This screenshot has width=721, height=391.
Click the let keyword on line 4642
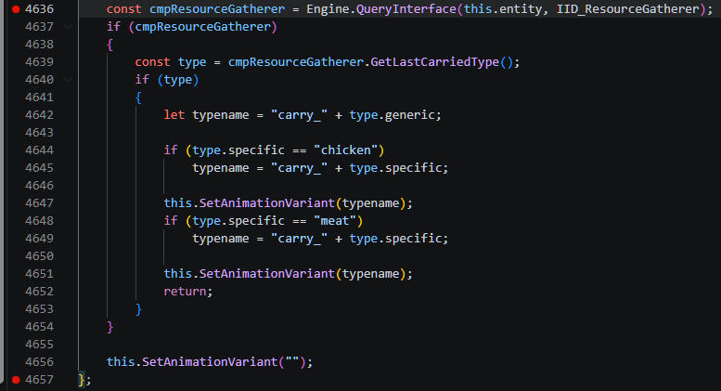tap(174, 115)
